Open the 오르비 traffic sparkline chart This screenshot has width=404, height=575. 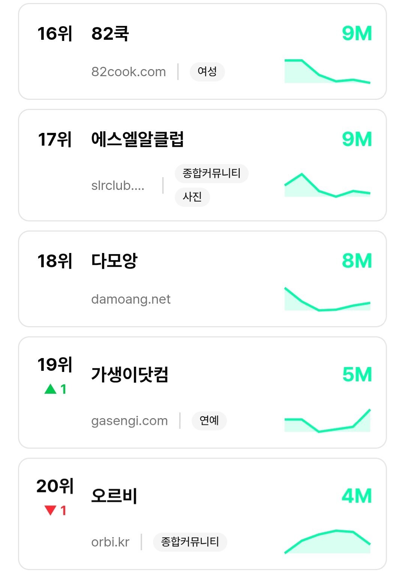point(327,542)
